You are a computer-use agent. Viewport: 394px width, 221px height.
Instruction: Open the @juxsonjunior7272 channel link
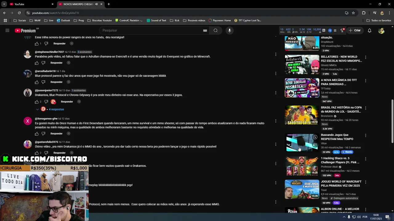click(x=46, y=91)
